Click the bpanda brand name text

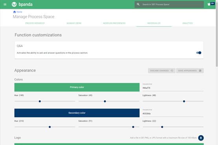pyautogui.click(x=26, y=4)
